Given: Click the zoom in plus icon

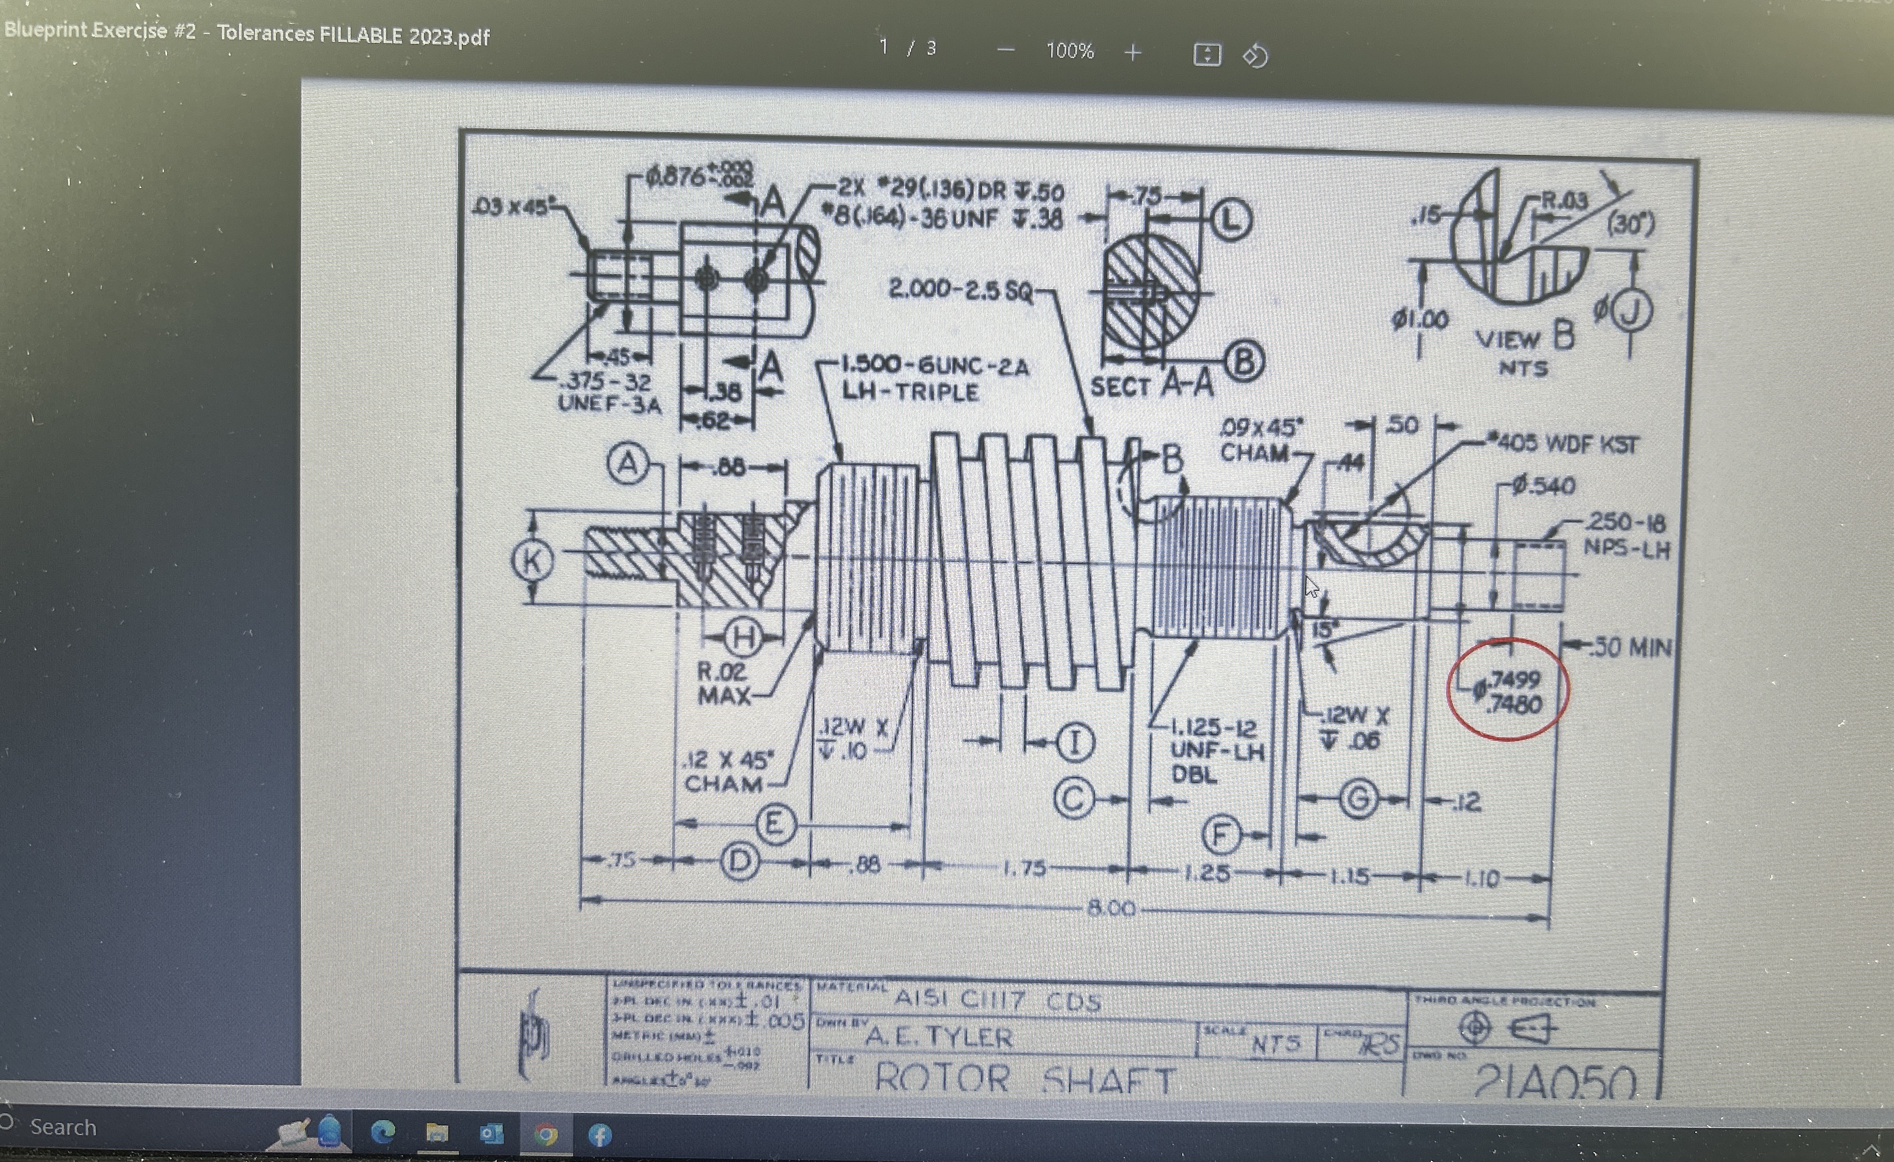Looking at the screenshot, I should tap(1132, 52).
